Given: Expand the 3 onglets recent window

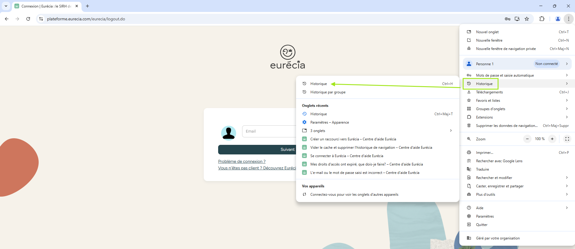Looking at the screenshot, I should (378, 131).
